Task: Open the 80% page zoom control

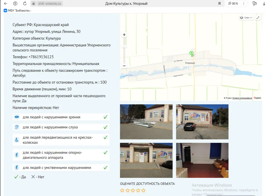Action: pyautogui.click(x=233, y=4)
